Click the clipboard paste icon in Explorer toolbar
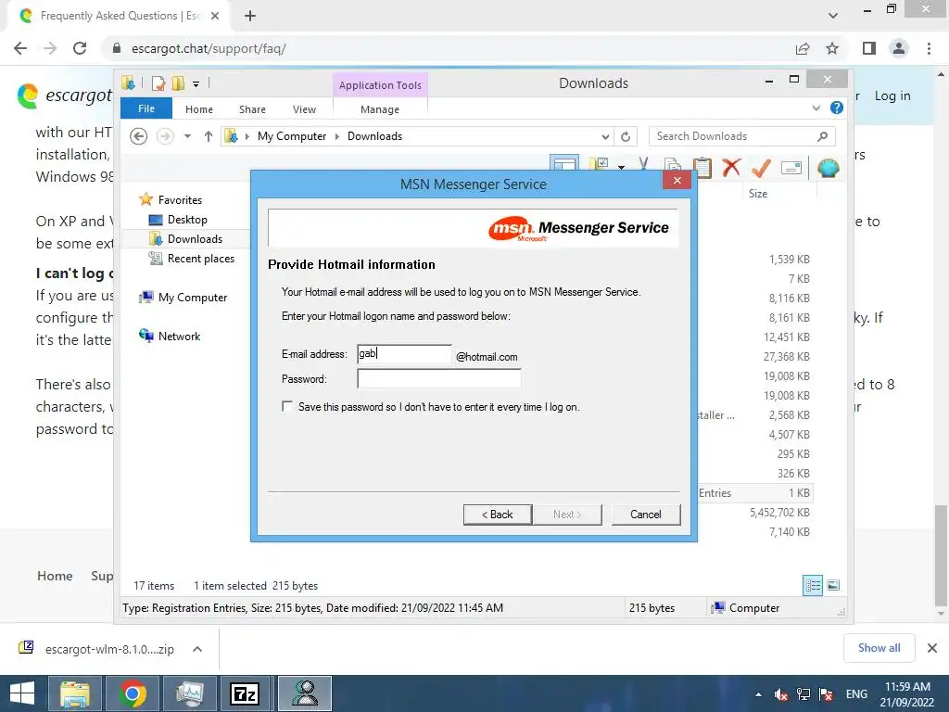This screenshot has height=712, width=949. pos(702,168)
